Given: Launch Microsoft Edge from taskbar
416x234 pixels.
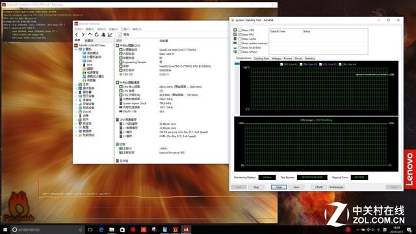Looking at the screenshot, I should click(101, 229).
